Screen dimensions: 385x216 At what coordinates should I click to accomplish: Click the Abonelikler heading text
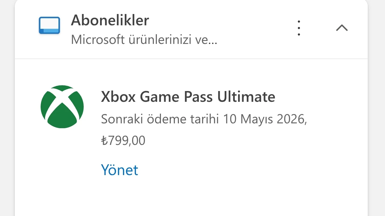tap(110, 20)
